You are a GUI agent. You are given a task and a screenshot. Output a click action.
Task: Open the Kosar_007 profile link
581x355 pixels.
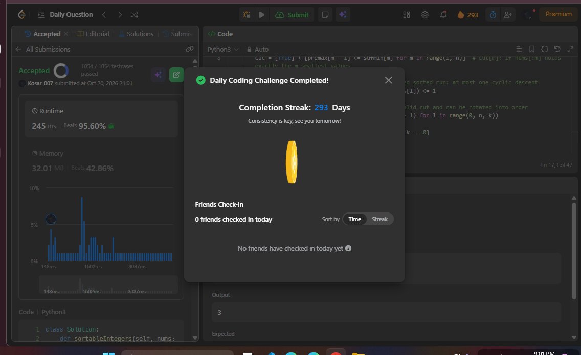[40, 83]
